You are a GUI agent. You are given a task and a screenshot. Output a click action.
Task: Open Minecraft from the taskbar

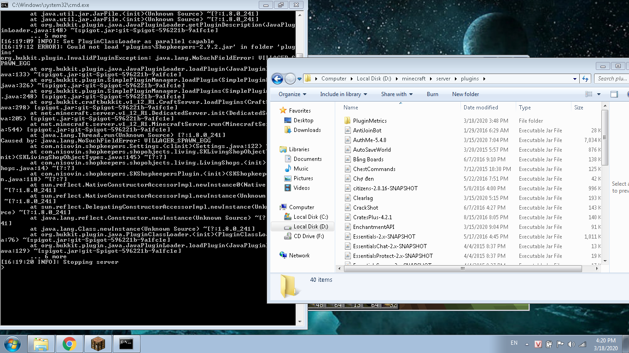pyautogui.click(x=98, y=343)
